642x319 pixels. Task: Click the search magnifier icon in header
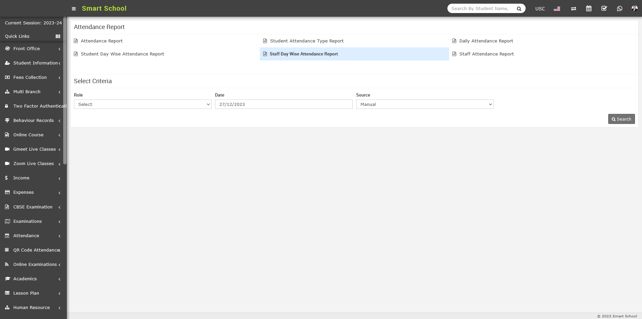coord(519,9)
